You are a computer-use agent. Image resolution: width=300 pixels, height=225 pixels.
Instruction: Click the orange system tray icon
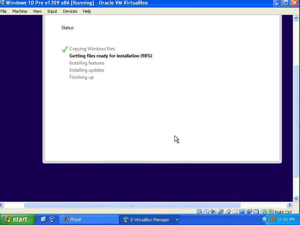(272, 219)
